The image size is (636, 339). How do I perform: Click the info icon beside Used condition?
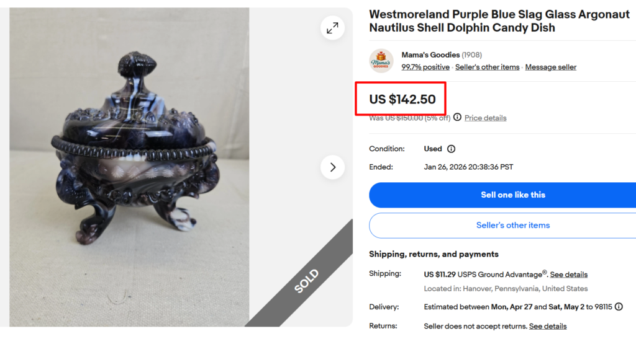coord(452,149)
